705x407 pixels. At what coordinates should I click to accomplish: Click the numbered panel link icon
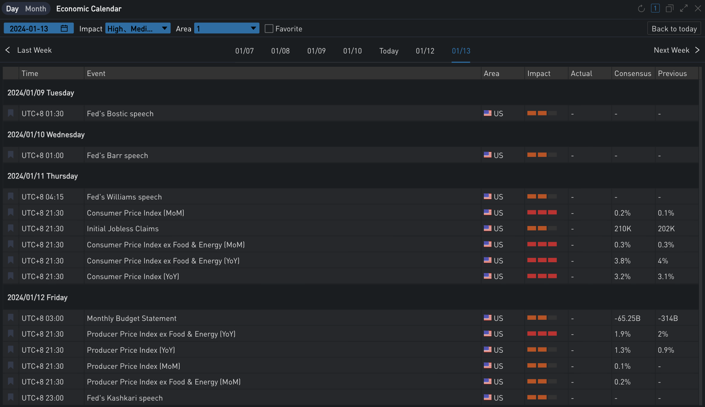[x=655, y=8]
